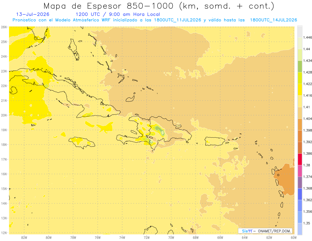Click colorbar value '1.398'
The width and height of the screenshot is (312, 241).
click(x=308, y=130)
